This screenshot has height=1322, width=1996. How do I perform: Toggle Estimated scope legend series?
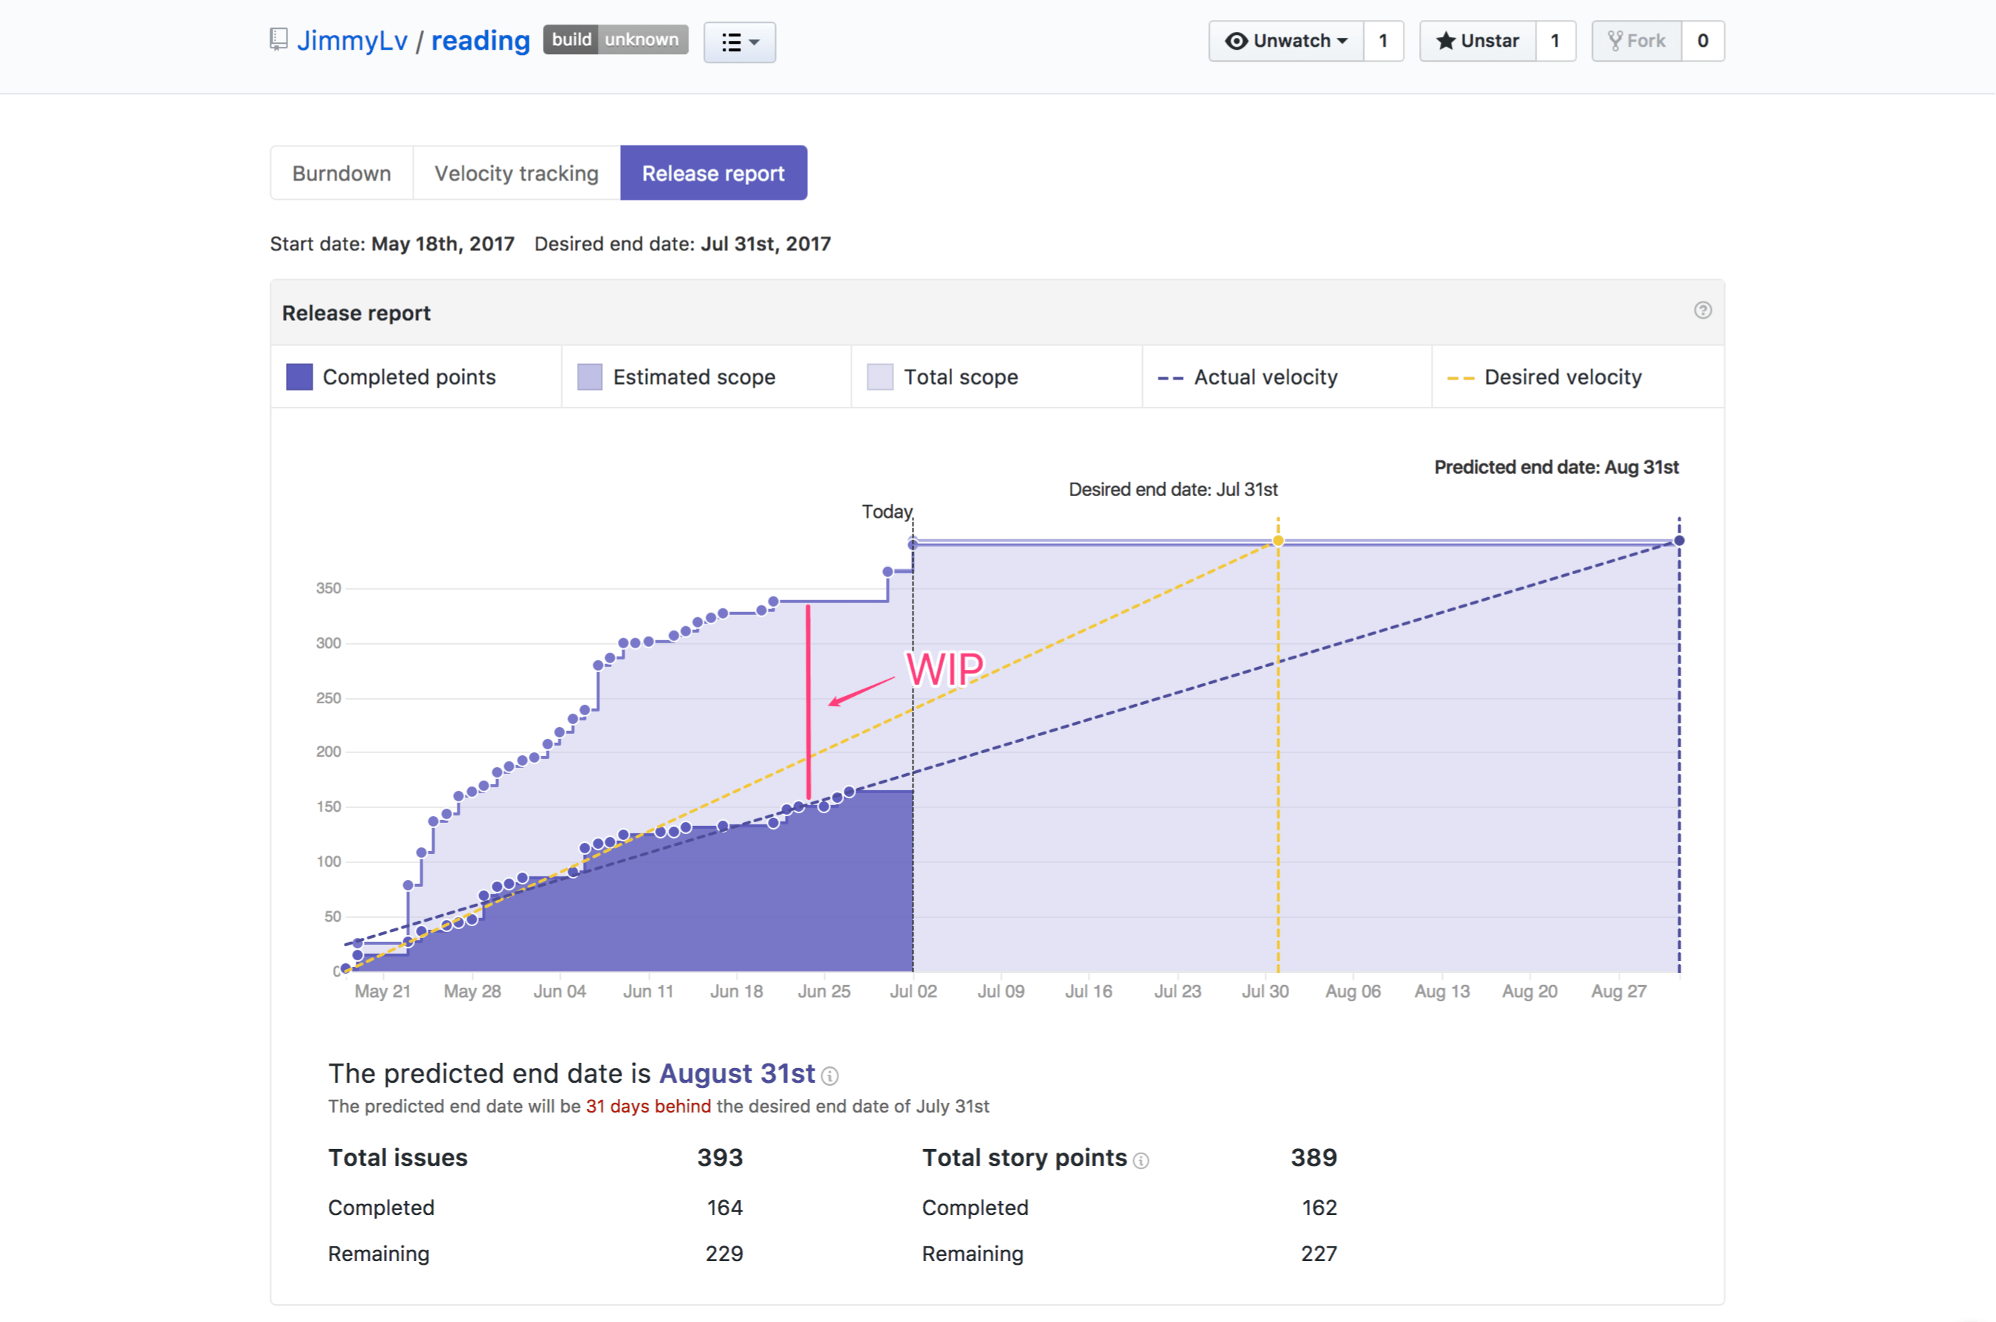coord(693,377)
